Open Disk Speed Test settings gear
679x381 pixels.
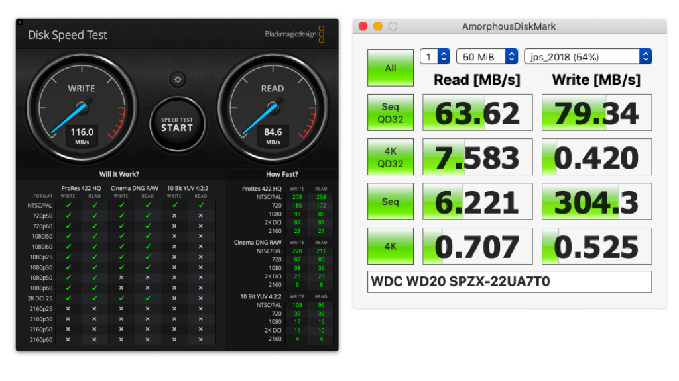(x=178, y=79)
